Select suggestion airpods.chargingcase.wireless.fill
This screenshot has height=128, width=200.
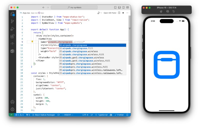tap(92, 54)
